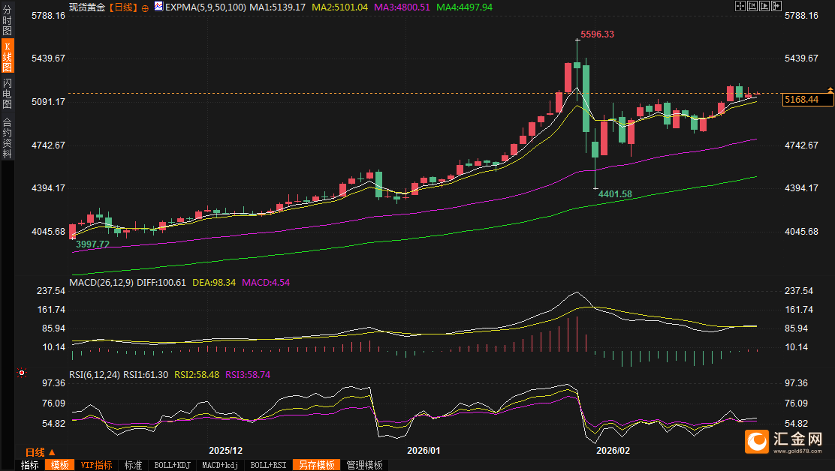Click the 237.54 value on the left MACD axis
The width and height of the screenshot is (835, 471).
[51, 291]
